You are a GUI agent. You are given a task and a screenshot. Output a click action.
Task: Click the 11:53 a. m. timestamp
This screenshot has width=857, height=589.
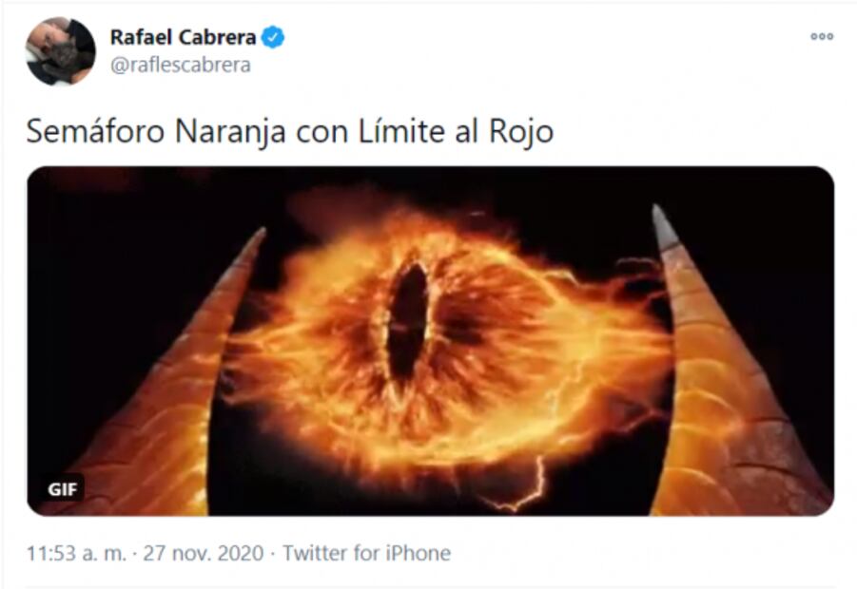(x=76, y=553)
